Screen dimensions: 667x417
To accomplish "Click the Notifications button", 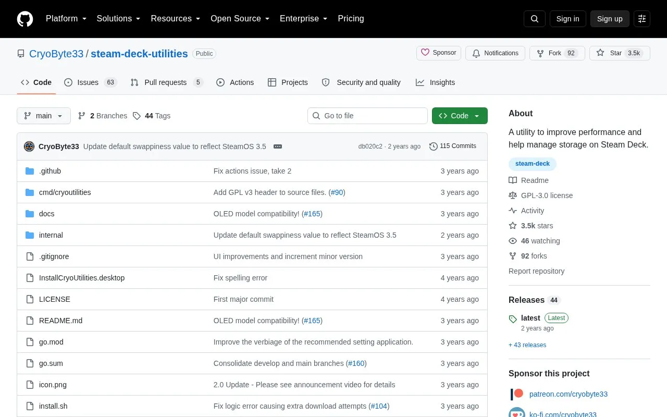I will click(495, 53).
